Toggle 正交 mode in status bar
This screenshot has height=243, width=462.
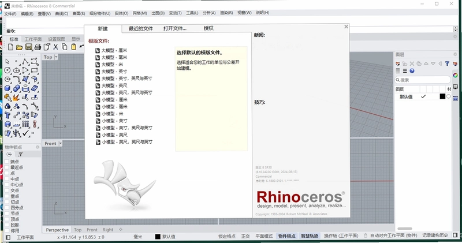(245, 236)
